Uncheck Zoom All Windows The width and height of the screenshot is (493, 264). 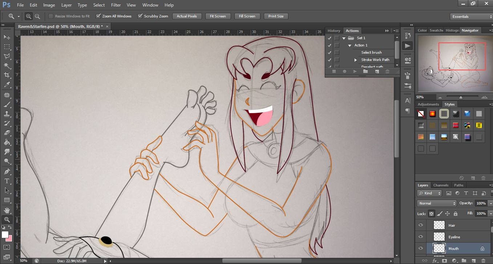98,16
